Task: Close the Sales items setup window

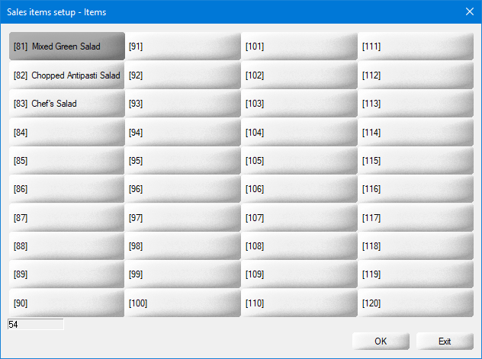Action: pos(470,11)
